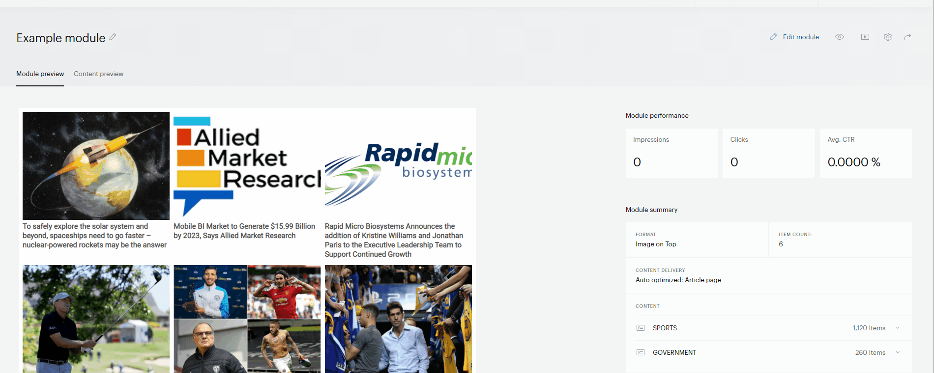
Task: Click the basketball fans photo thumbnail
Action: 398,319
